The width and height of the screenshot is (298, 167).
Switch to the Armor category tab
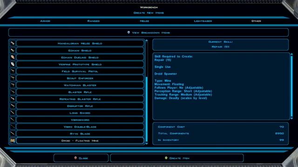45,21
